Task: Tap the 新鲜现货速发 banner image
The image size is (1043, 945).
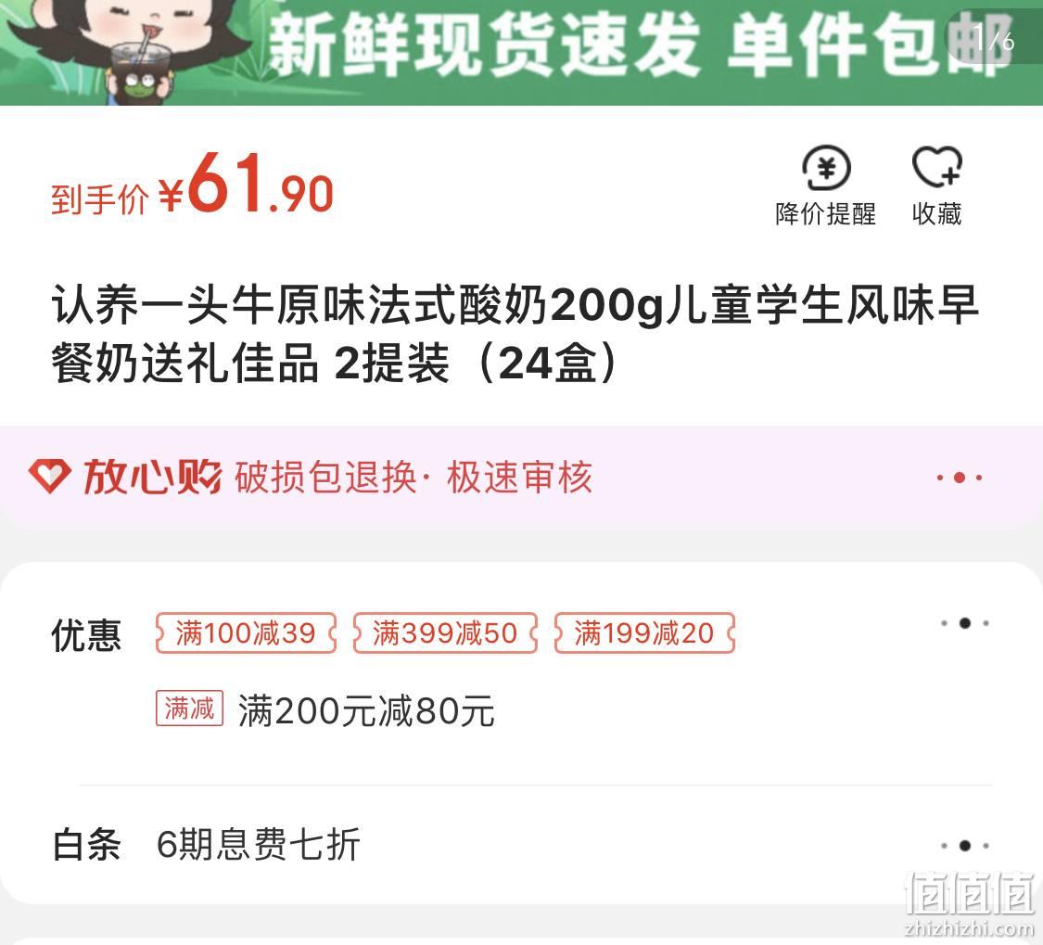Action: click(x=521, y=52)
